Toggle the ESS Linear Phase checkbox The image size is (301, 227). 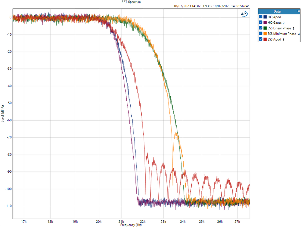[261, 28]
